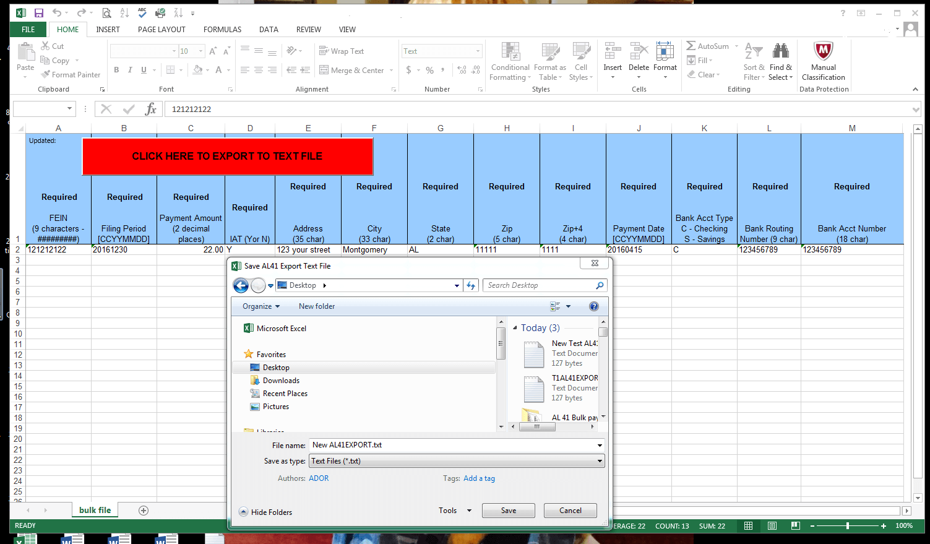
Task: Refresh the Save dialog folder view
Action: point(471,285)
